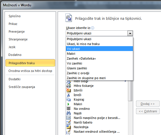Select the Kopiraj copy icon
Viewport: 161px width, 135px height.
click(x=69, y=99)
